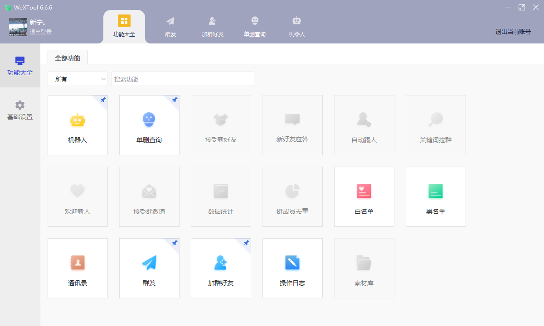The height and width of the screenshot is (326, 544).
Task: Open the 加群好友 add-user card icon
Action: [x=221, y=263]
